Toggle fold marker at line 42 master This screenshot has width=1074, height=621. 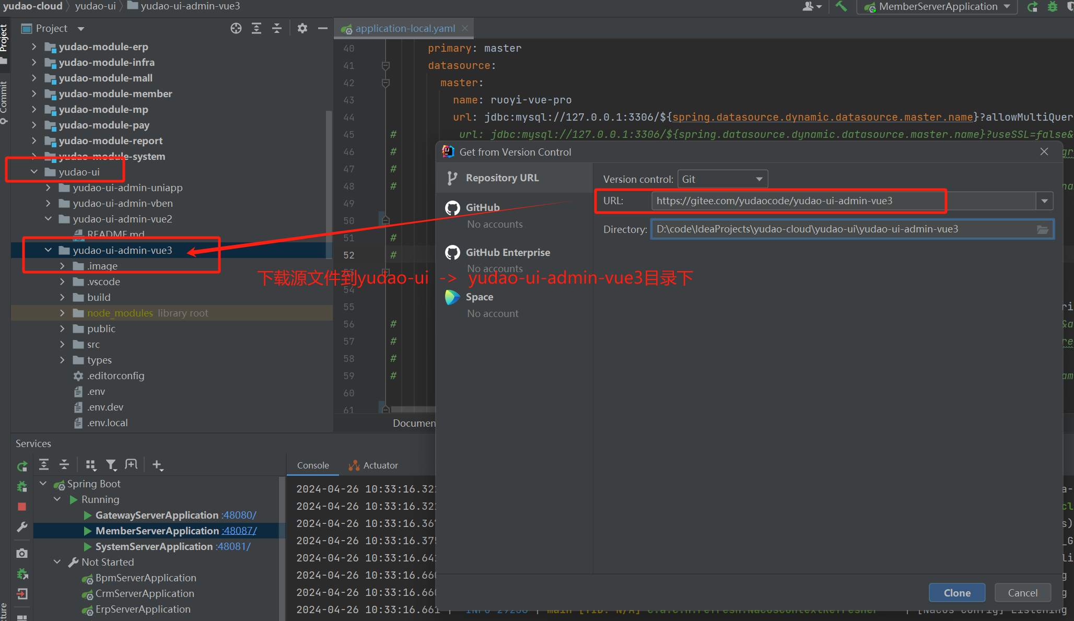[386, 83]
